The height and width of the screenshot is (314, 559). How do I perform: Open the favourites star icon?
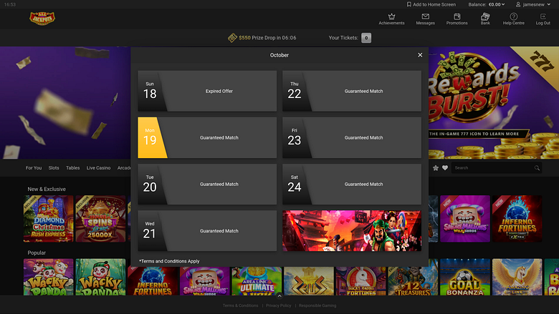436,168
